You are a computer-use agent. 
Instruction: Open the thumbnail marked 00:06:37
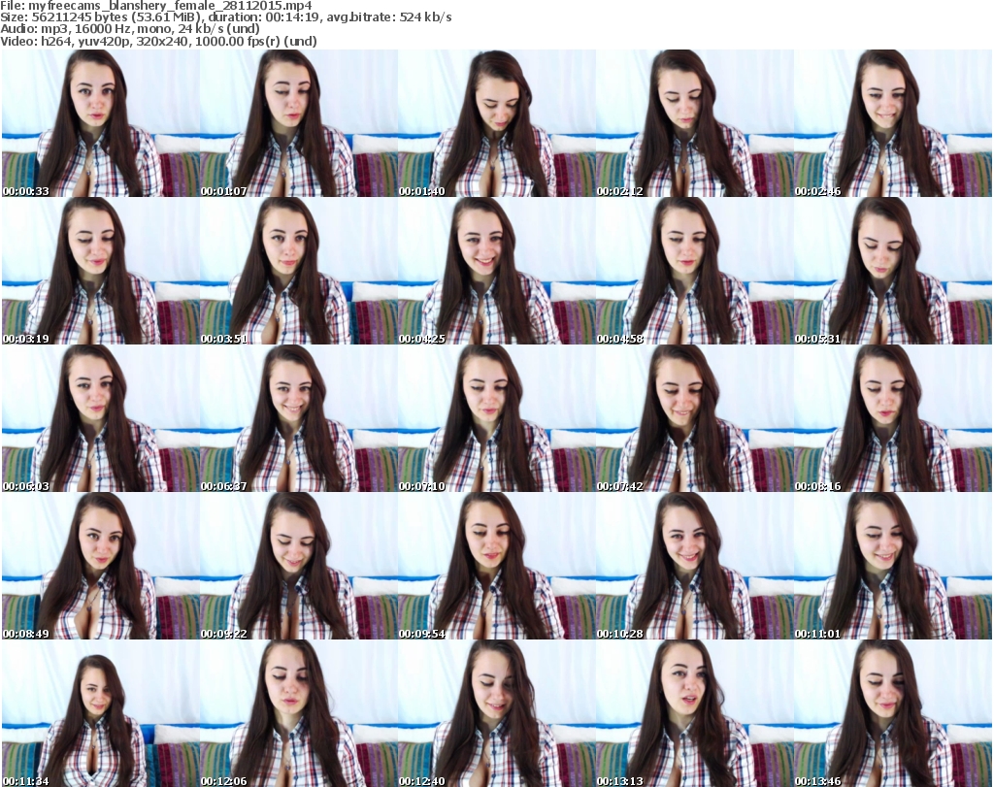299,418
